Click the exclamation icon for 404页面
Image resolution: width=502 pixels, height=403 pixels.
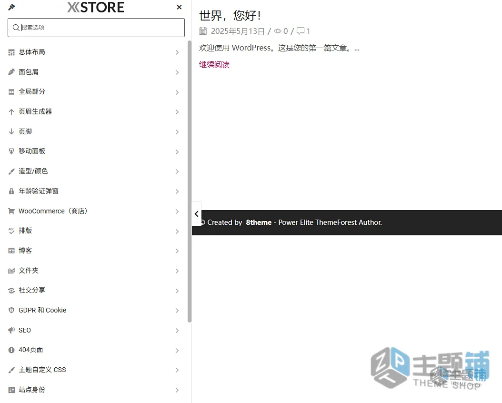[x=11, y=350]
